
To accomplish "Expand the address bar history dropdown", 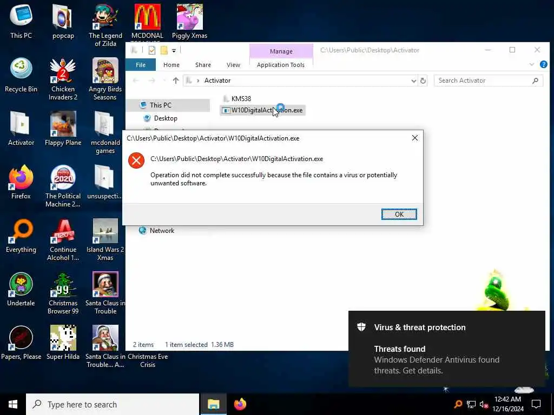I will click(x=413, y=81).
